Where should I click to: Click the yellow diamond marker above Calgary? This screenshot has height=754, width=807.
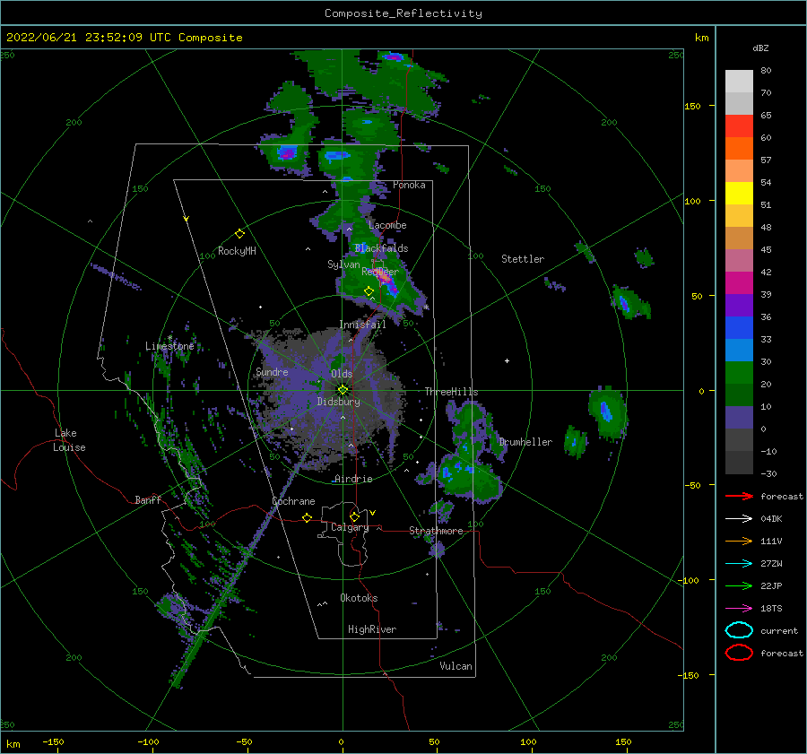(354, 516)
